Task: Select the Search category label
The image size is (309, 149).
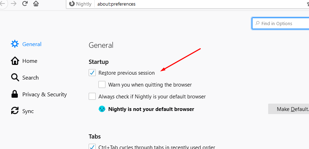Action: click(x=30, y=78)
